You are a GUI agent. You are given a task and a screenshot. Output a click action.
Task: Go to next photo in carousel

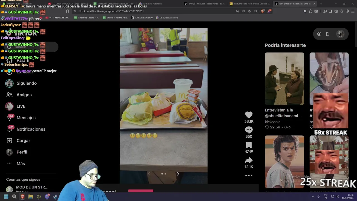(x=178, y=174)
